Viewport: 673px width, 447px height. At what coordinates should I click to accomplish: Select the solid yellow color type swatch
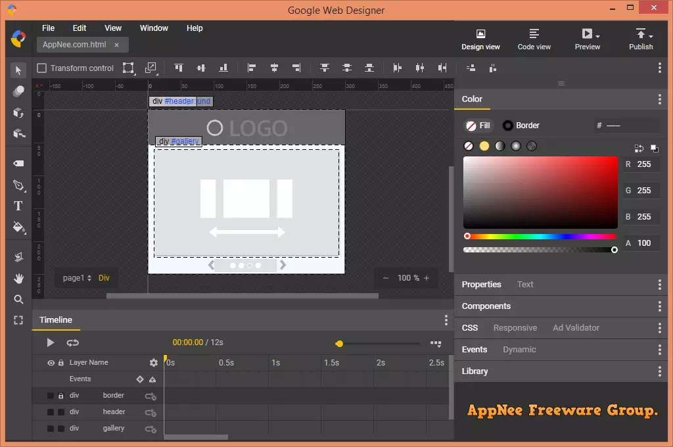[484, 147]
